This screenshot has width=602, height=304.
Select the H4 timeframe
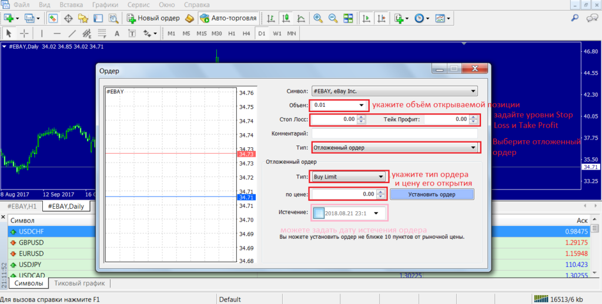click(246, 33)
